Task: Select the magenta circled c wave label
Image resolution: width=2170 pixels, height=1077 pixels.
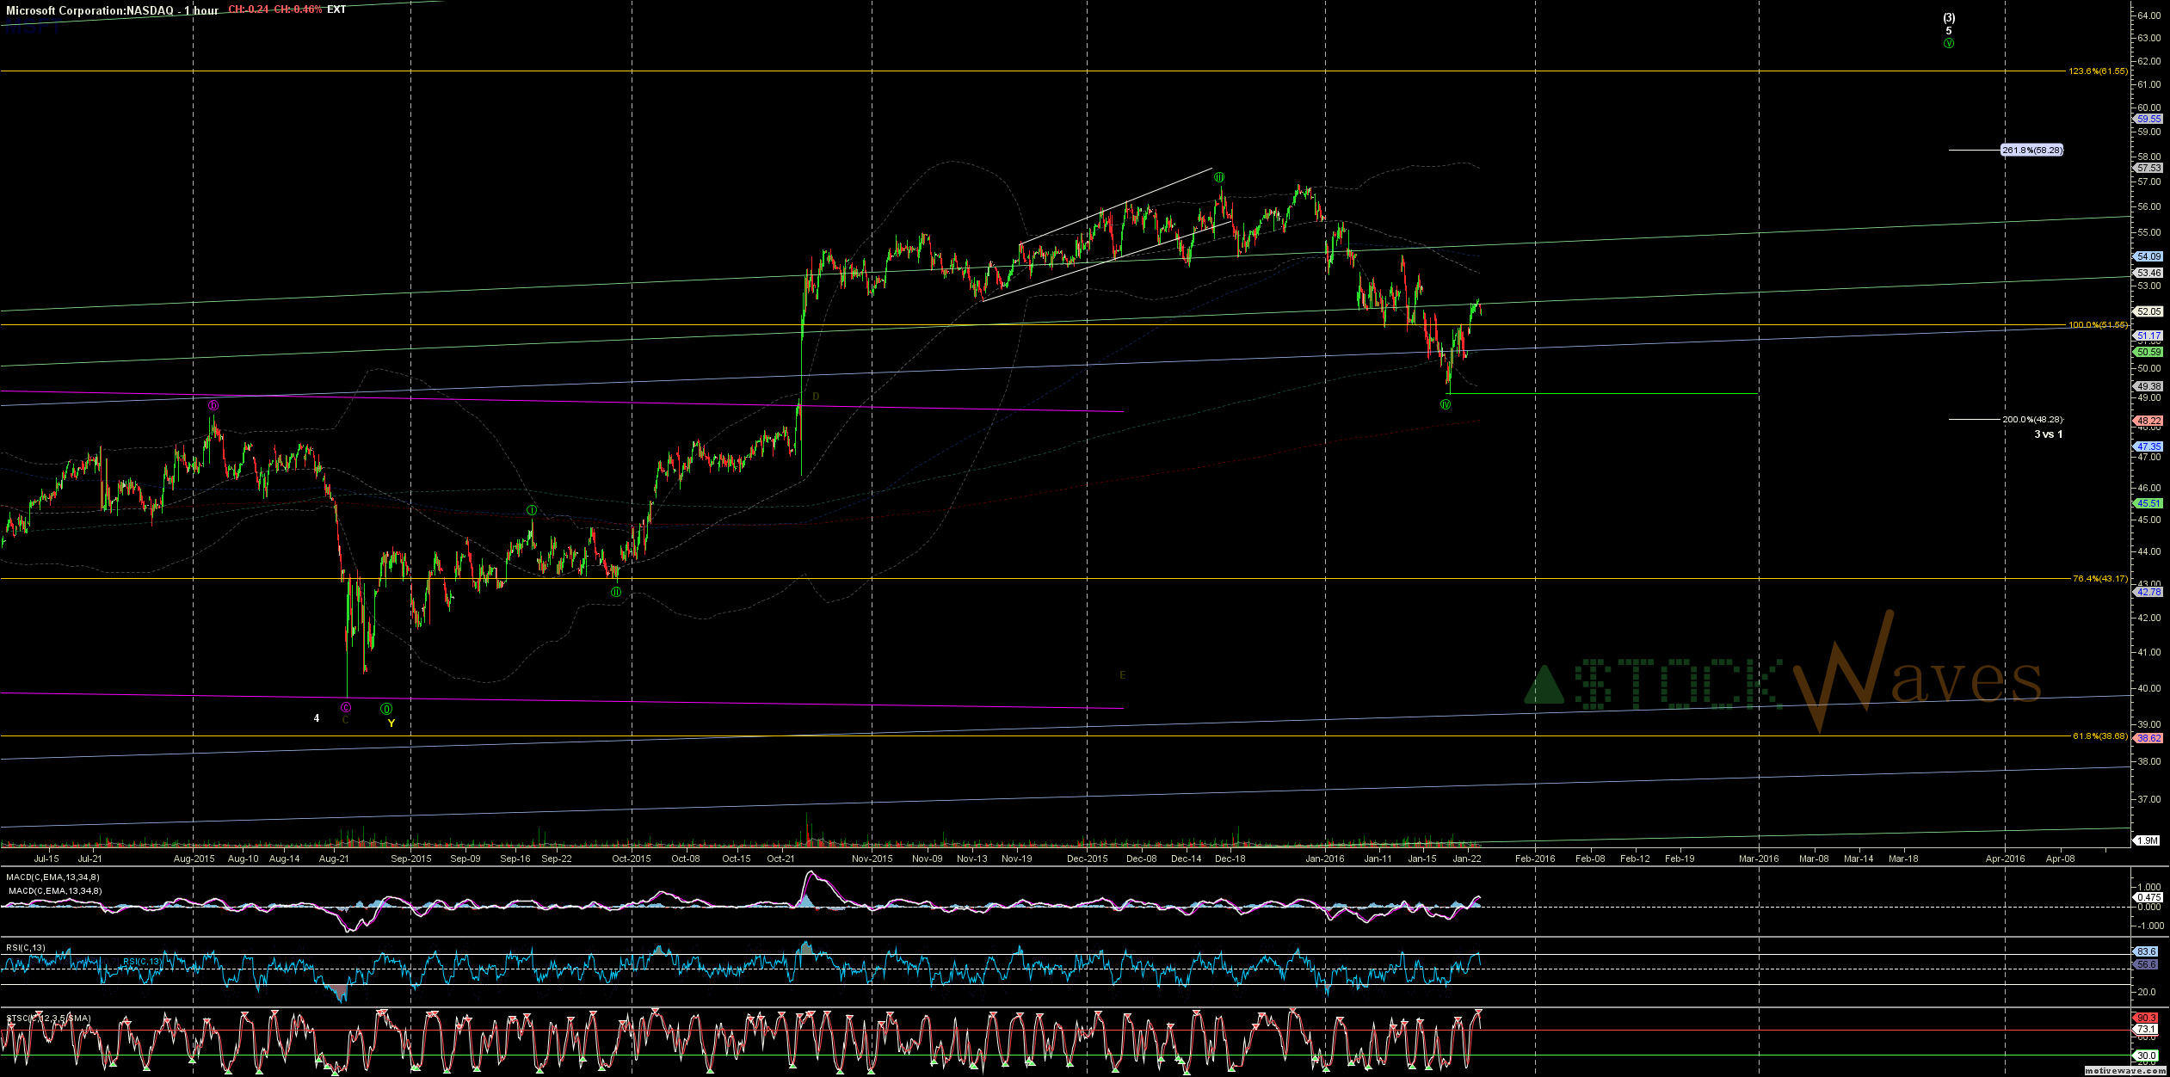Action: [346, 707]
